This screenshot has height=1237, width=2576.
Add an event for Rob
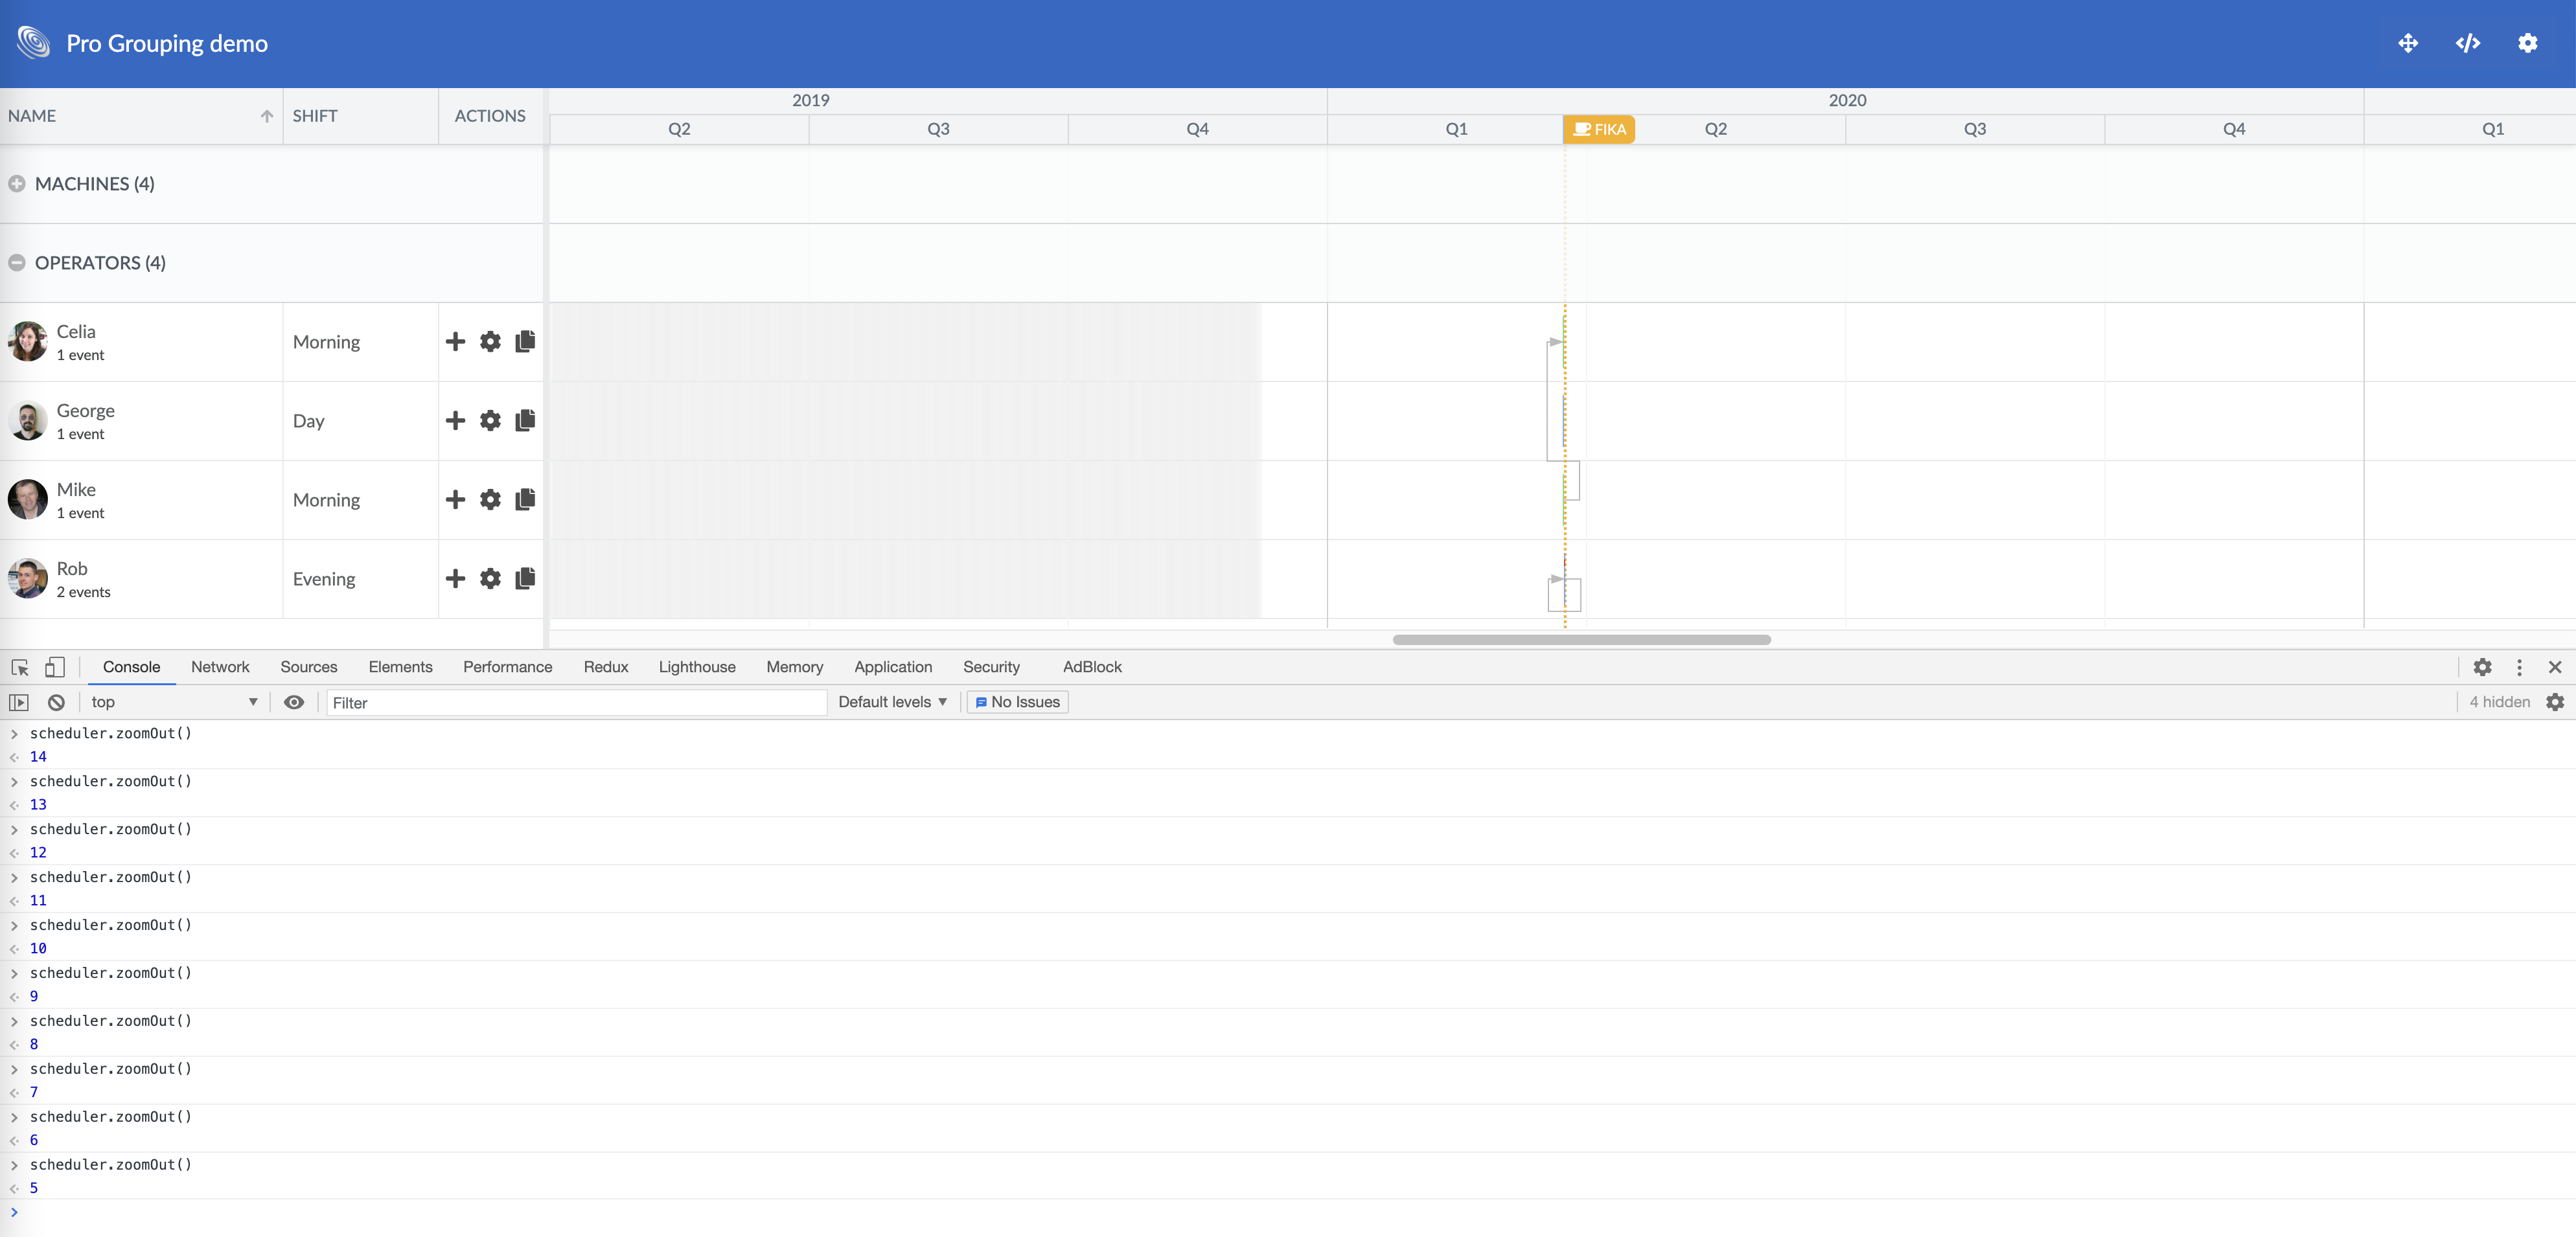click(455, 578)
